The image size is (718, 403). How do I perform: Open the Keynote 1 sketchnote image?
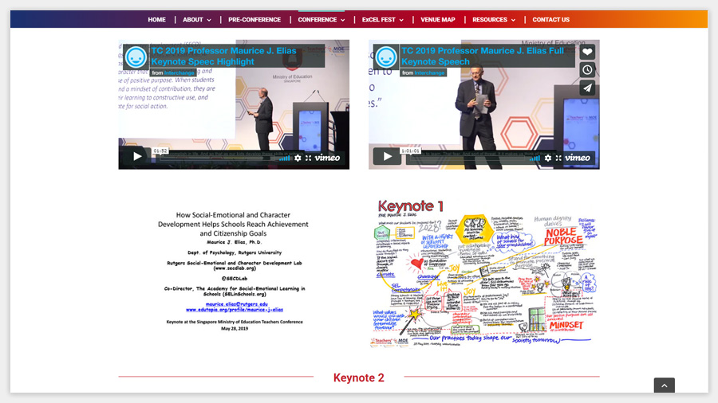[484, 272]
